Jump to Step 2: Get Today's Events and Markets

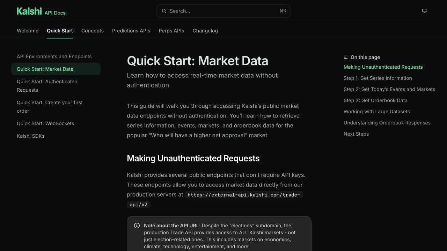tap(389, 89)
